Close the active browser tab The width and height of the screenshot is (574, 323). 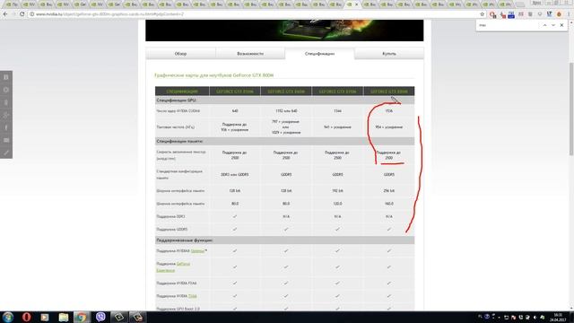point(357,4)
